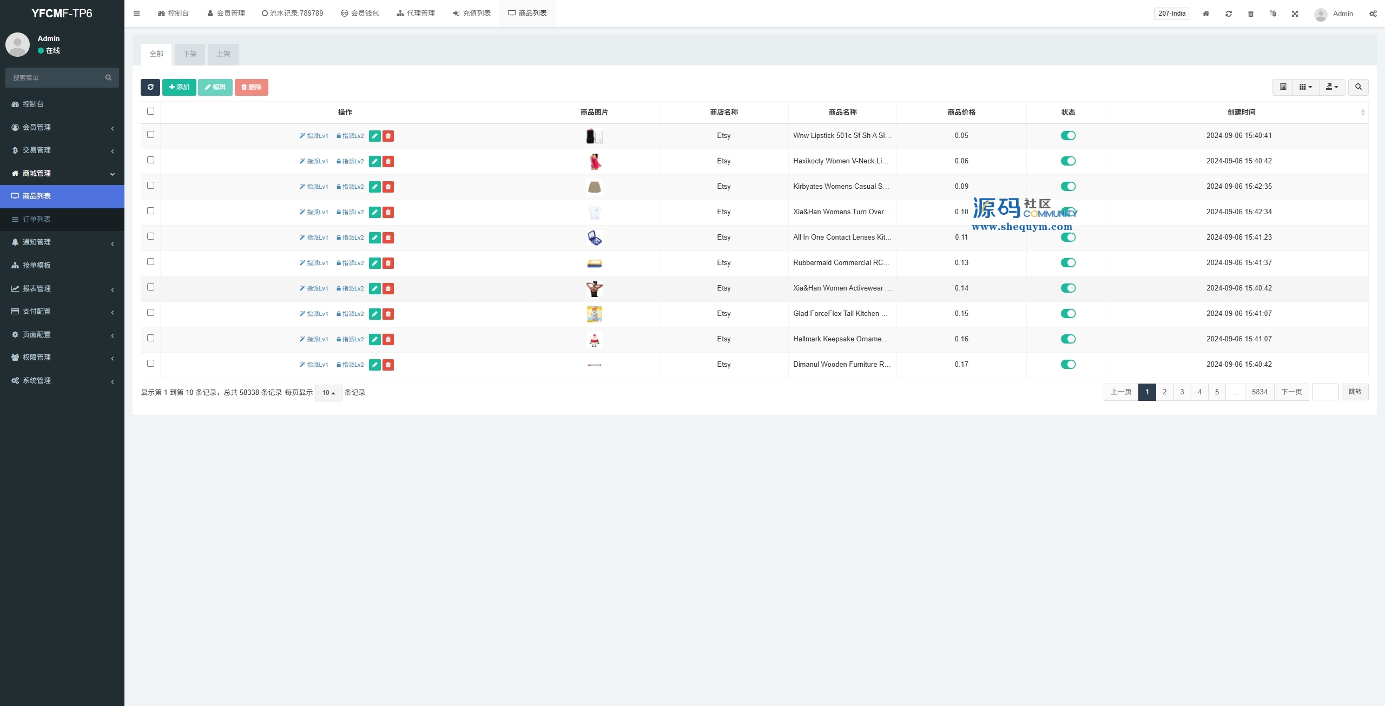Click the refresh table icon button
Screen dimensions: 1385x706
pos(150,87)
